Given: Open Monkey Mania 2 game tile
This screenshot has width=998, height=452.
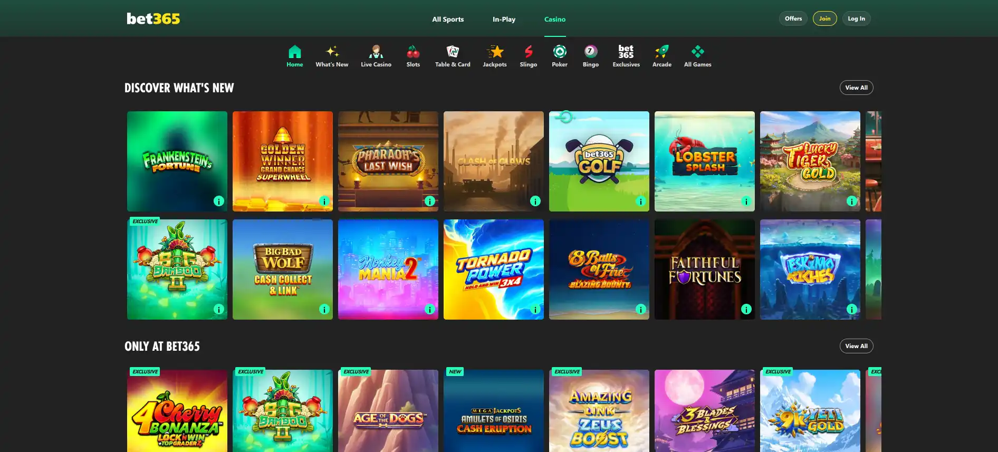Looking at the screenshot, I should [x=388, y=270].
